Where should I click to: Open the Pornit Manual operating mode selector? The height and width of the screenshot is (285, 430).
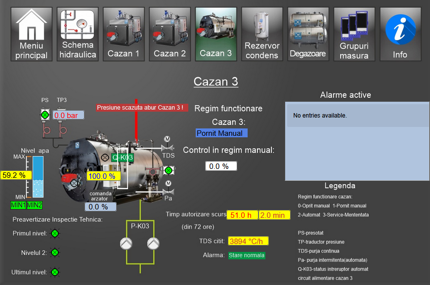tap(221, 133)
